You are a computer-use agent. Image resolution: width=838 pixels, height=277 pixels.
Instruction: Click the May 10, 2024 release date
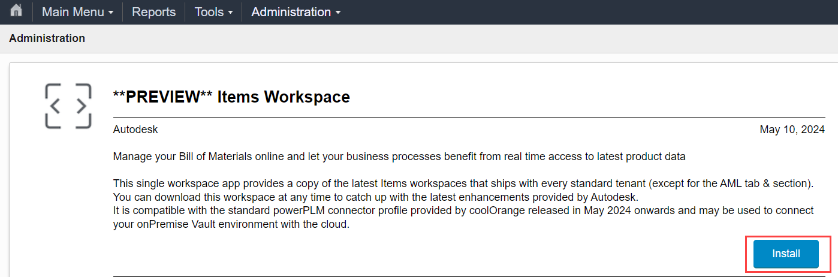click(792, 130)
